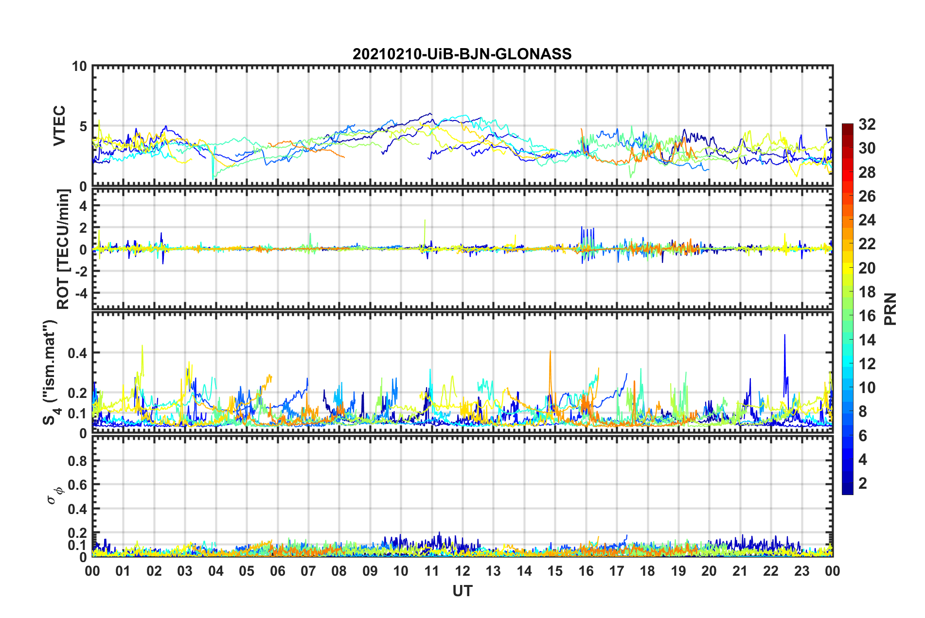Click the "07" tick on the UT axis
Viewport: 925px width, 618px height.
point(308,571)
